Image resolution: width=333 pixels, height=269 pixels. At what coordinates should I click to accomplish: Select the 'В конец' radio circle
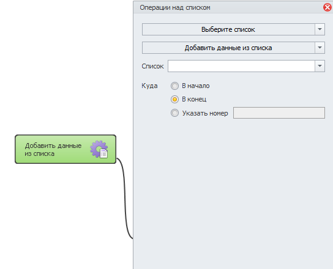(x=174, y=99)
